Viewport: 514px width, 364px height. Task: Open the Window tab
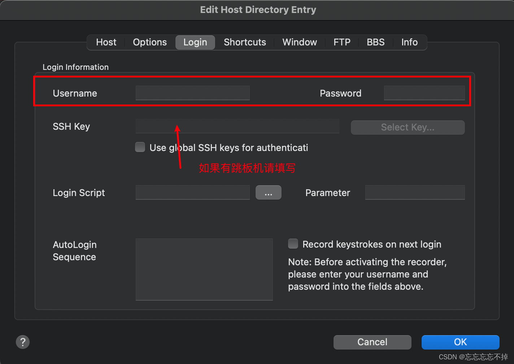click(x=300, y=42)
